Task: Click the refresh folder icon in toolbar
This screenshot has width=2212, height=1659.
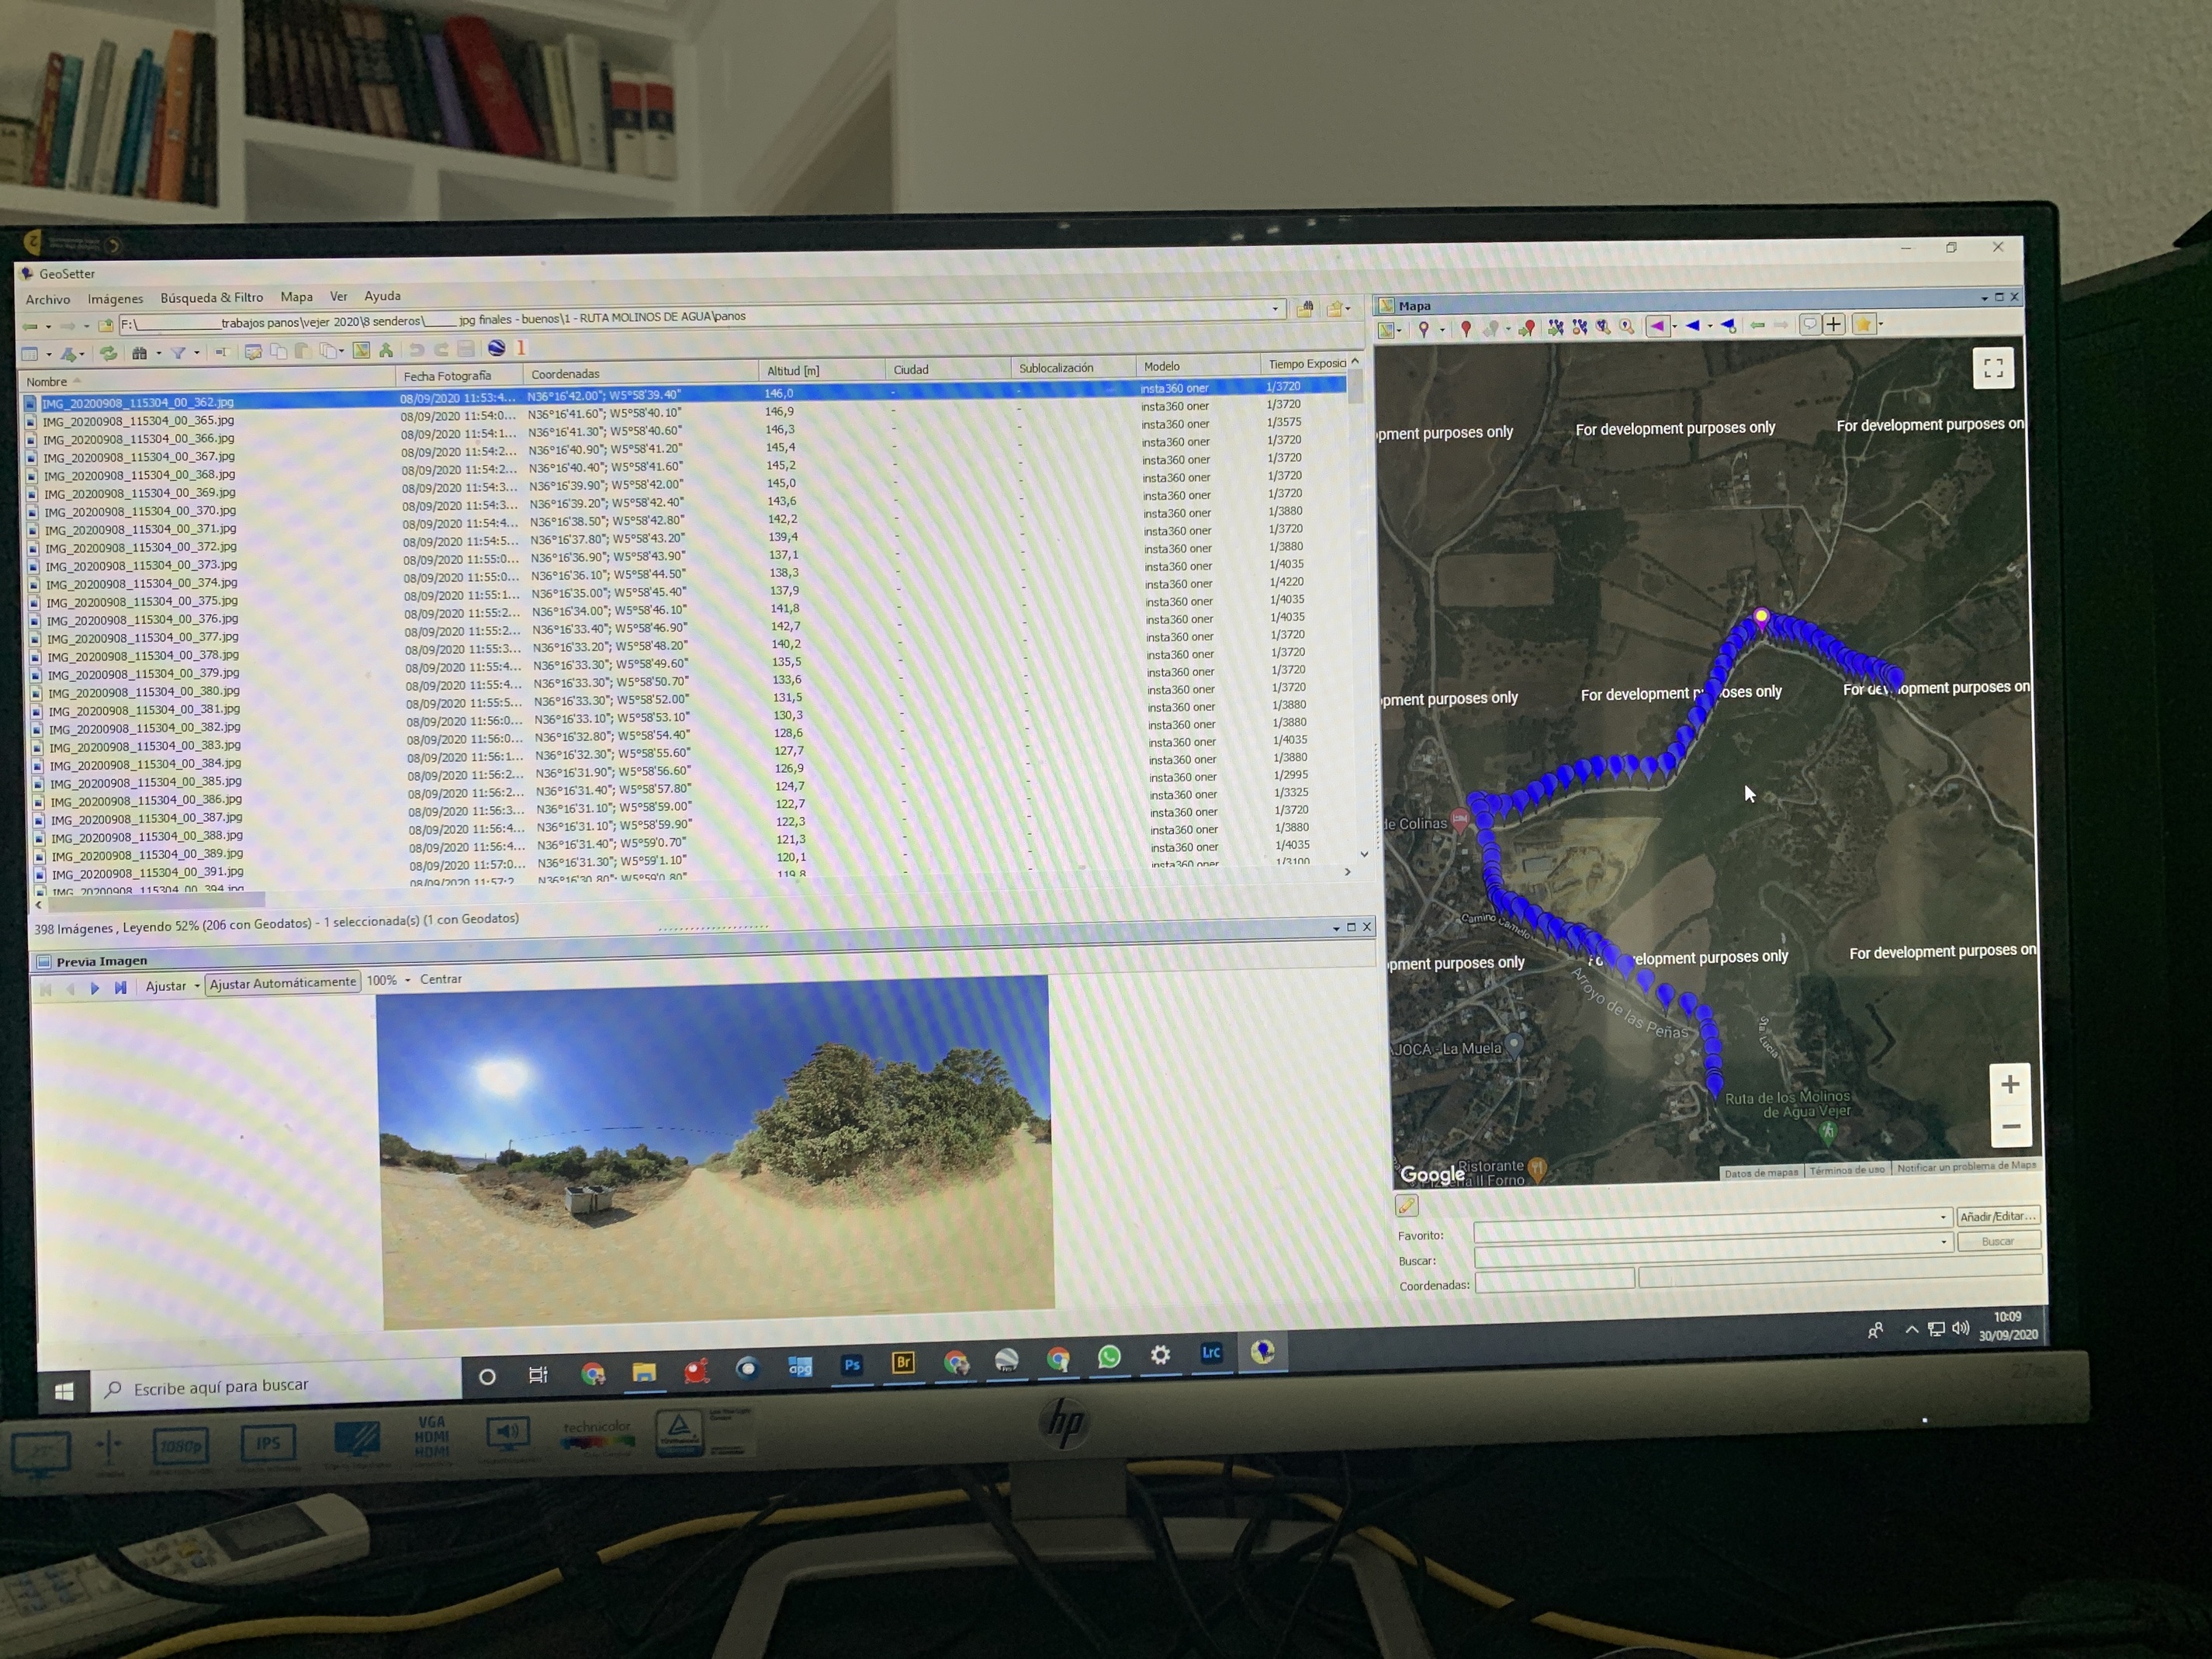Action: coord(108,353)
